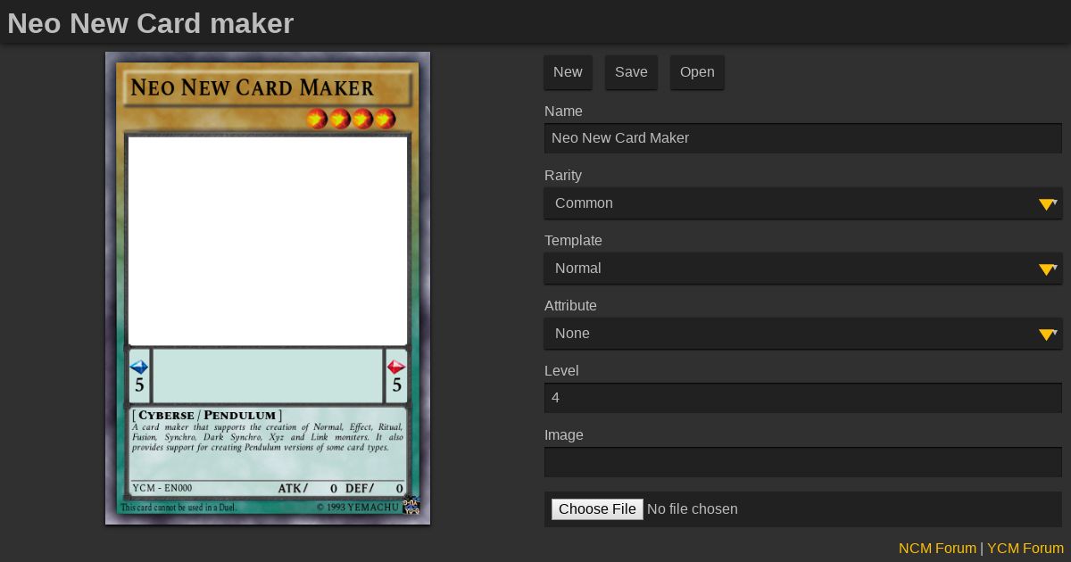Click the Cyberse / Pendulum type line
Image resolution: width=1071 pixels, height=562 pixels.
pos(206,415)
